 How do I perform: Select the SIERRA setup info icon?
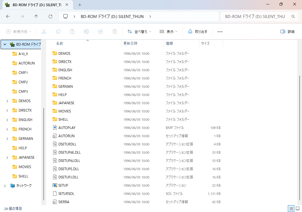click(55, 202)
